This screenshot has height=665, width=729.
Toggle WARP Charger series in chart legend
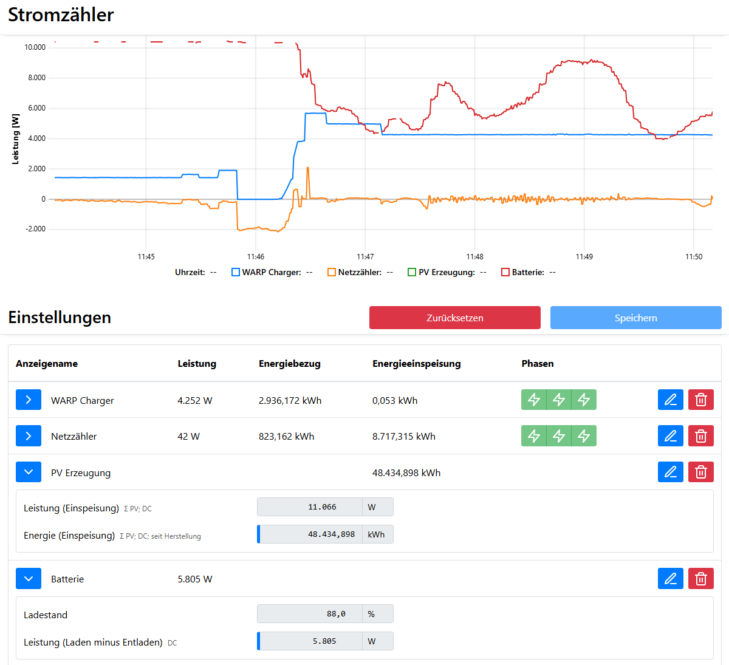pos(236,272)
